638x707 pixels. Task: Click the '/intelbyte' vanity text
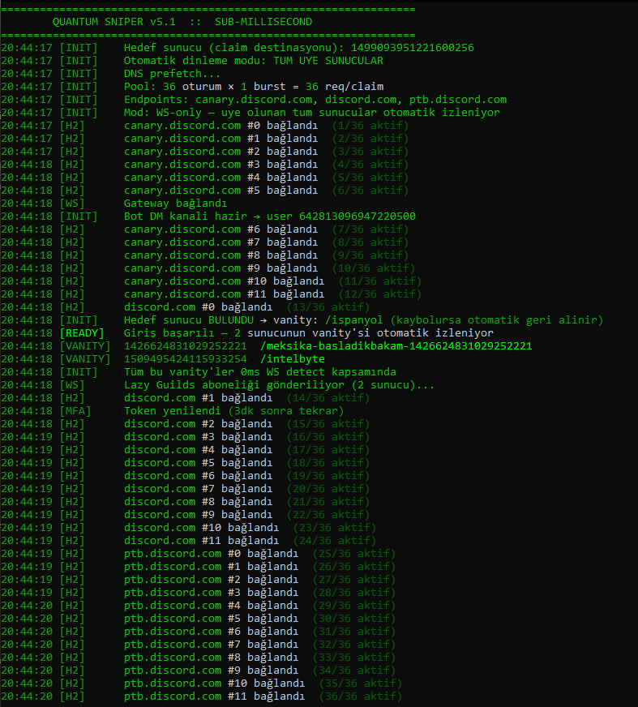pos(292,359)
